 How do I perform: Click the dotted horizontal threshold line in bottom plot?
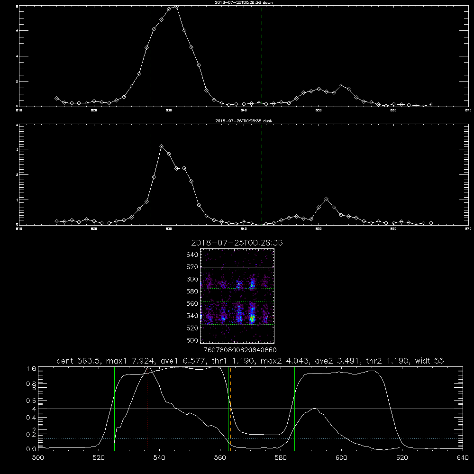coord(250,438)
